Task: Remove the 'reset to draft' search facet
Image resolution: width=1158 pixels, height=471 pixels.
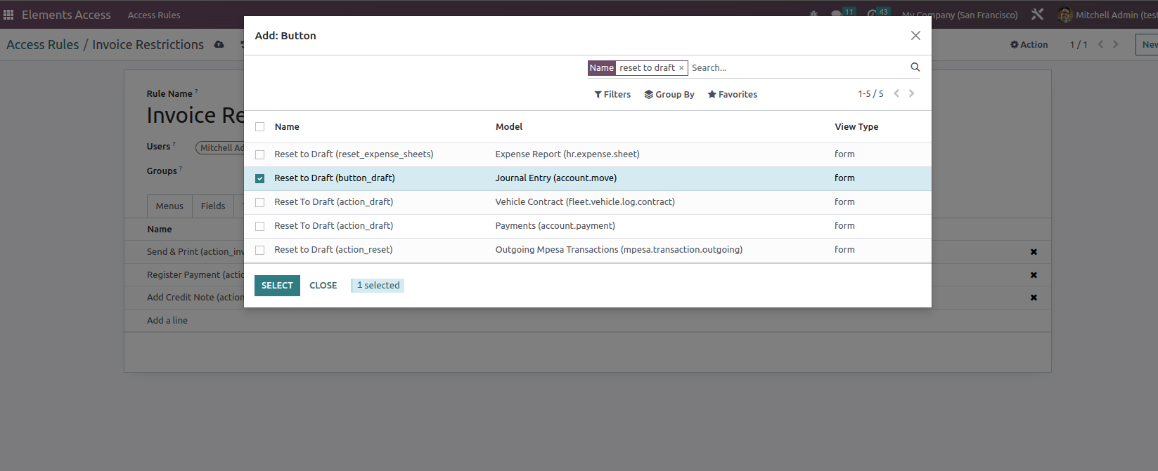Action: click(681, 68)
